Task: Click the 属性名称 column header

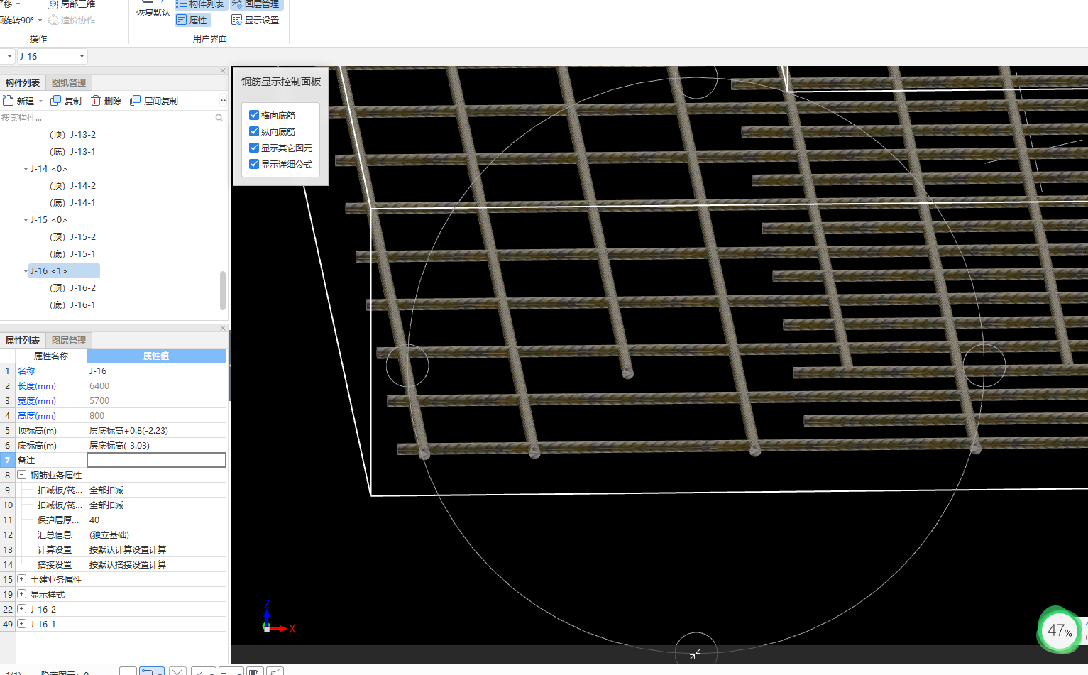Action: coord(51,356)
